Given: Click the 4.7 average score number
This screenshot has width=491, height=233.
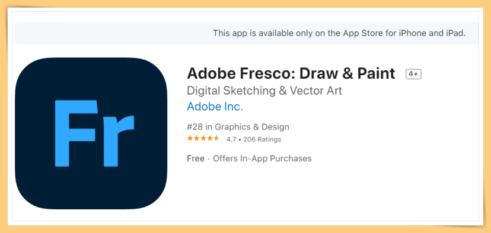Looking at the screenshot, I should point(231,140).
